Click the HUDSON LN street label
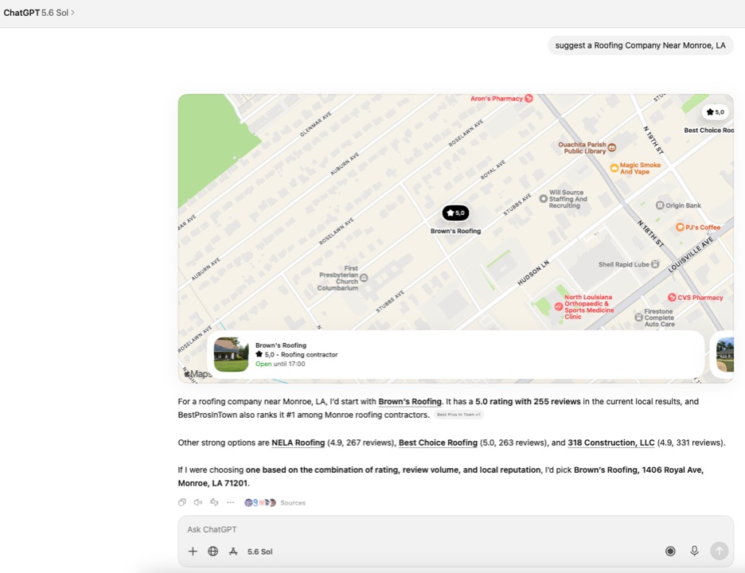Viewport: 745px width, 573px height. coord(533,273)
